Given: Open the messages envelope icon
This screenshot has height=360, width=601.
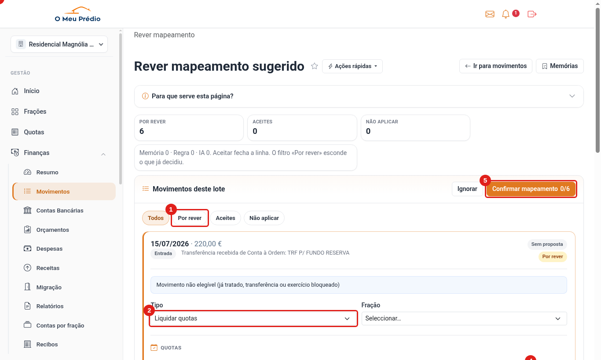Looking at the screenshot, I should (490, 14).
